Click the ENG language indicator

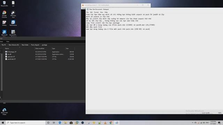pos(207,123)
